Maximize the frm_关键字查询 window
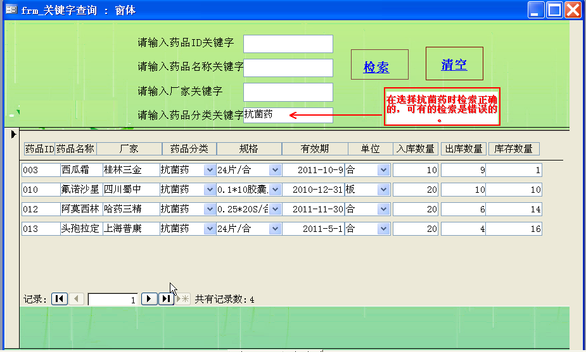Image resolution: width=586 pixels, height=352 pixels. pyautogui.click(x=554, y=9)
